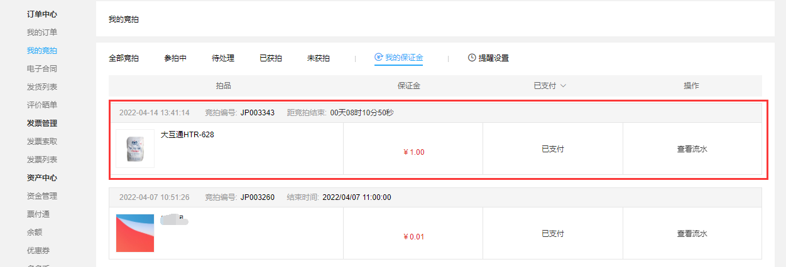Open 电子合同 from the sidebar
786x267 pixels.
coord(42,68)
